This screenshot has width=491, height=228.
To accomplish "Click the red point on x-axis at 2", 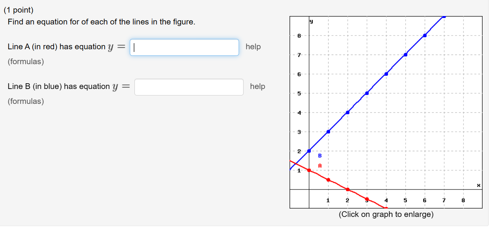I will tap(347, 189).
